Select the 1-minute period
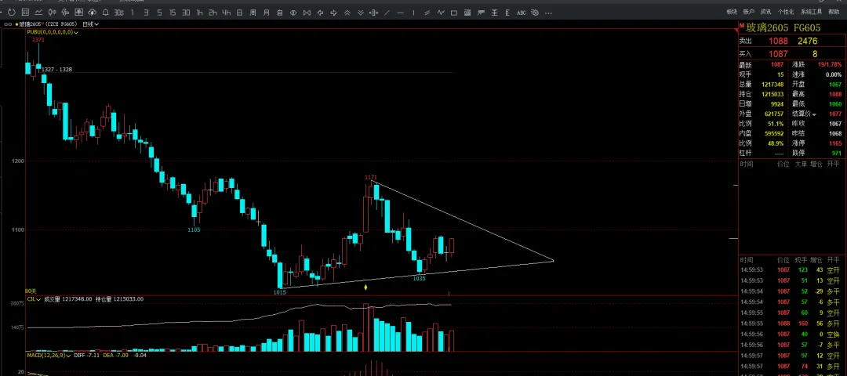 click(x=133, y=12)
